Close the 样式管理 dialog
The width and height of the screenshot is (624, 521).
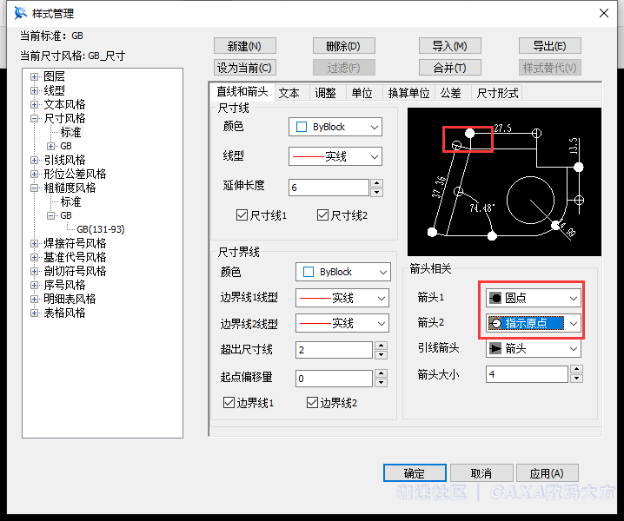pyautogui.click(x=604, y=13)
